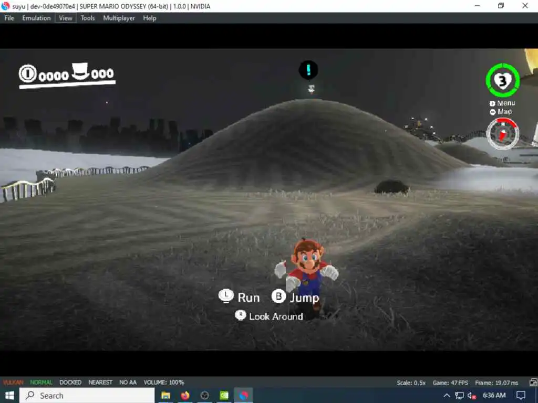The height and width of the screenshot is (403, 538).
Task: Click the B button Jump prompt icon
Action: [278, 296]
